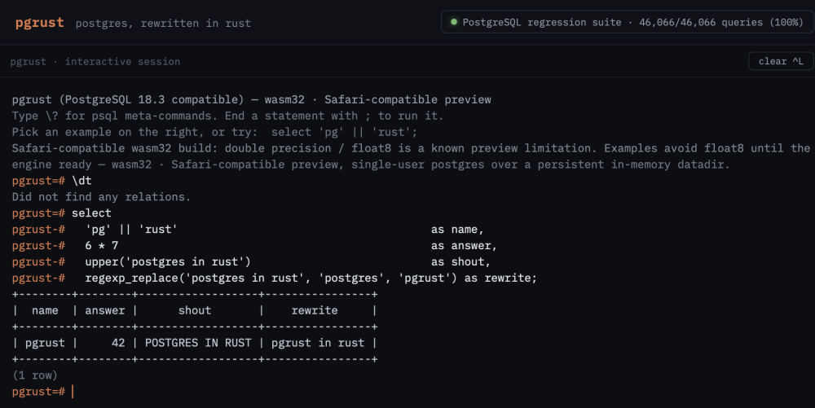Click the 'shout' column header
Screen dimensions: 815x408
point(195,310)
